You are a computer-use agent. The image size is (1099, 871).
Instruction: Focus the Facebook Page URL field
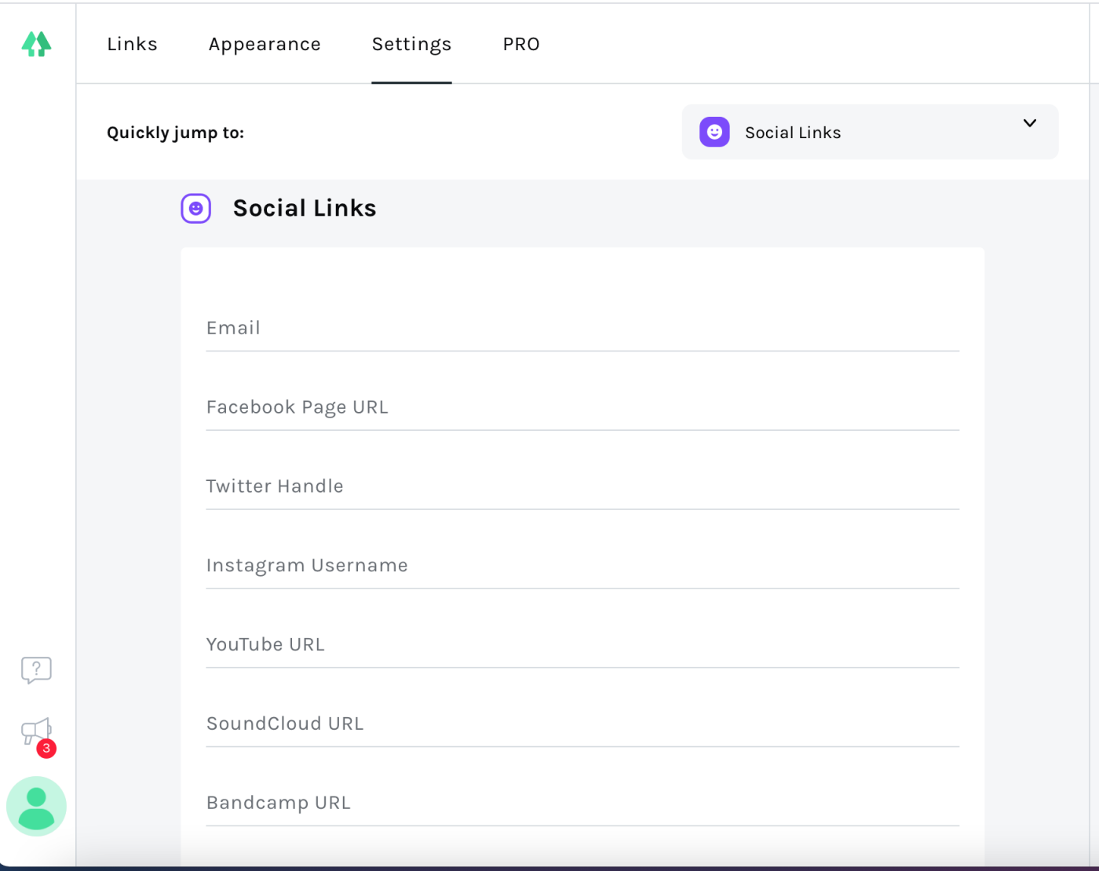pos(582,407)
